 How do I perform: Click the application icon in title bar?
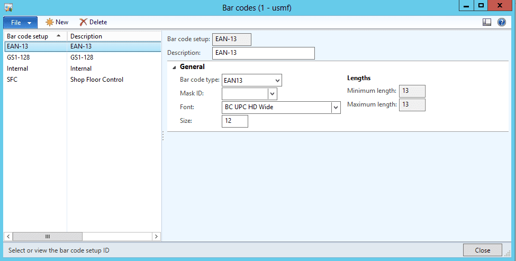(9, 7)
